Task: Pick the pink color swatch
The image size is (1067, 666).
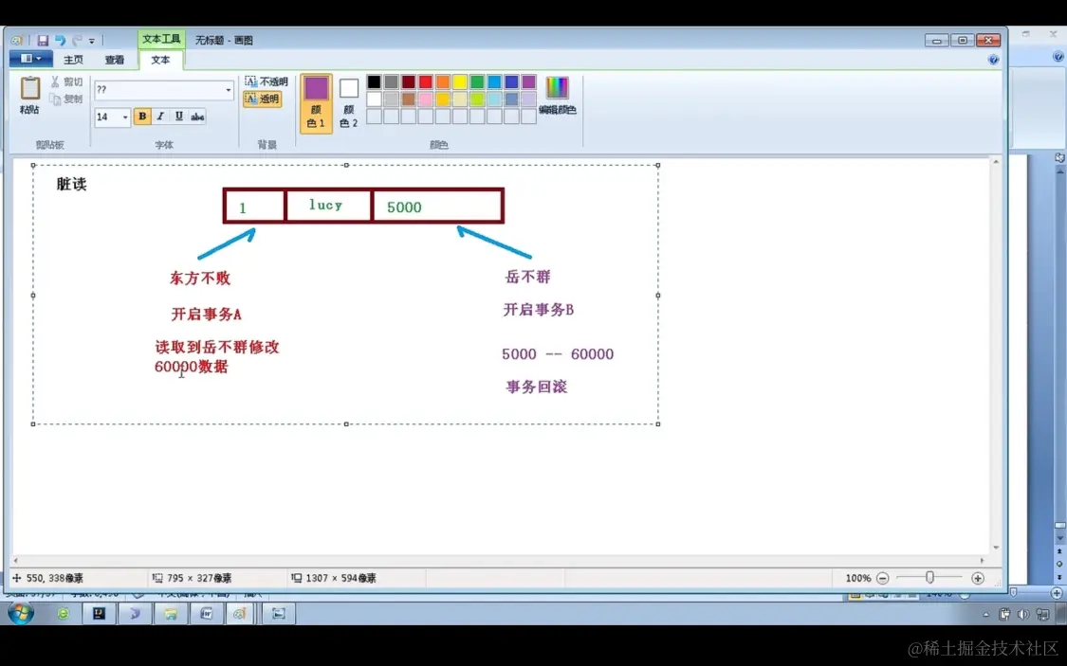Action: coord(425,99)
